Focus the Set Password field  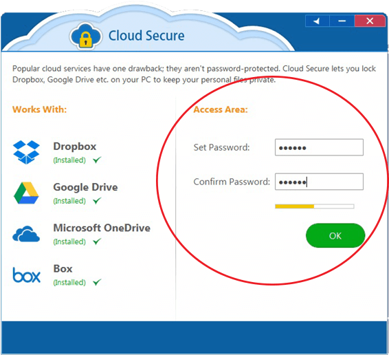[x=319, y=147]
